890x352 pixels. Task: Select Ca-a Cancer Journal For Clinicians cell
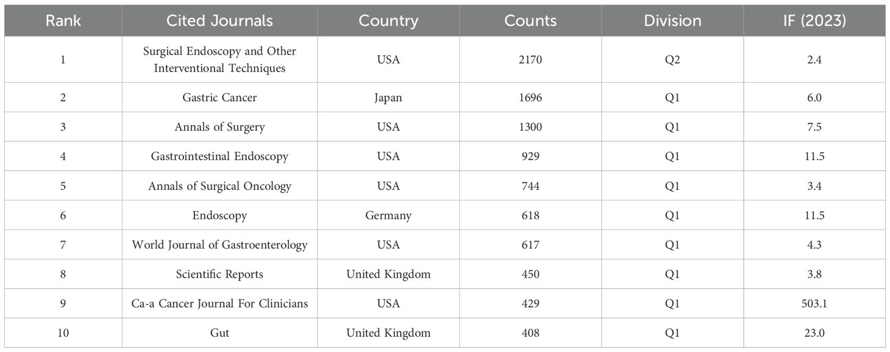click(219, 303)
